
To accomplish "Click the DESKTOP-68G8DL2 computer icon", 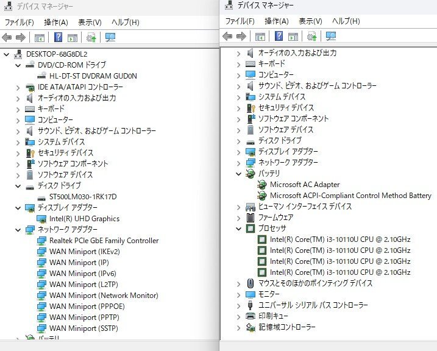I will click(18, 54).
